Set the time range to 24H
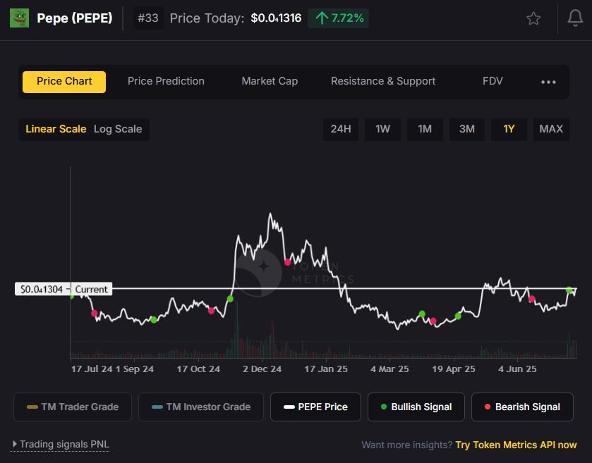The width and height of the screenshot is (592, 463). pyautogui.click(x=341, y=130)
